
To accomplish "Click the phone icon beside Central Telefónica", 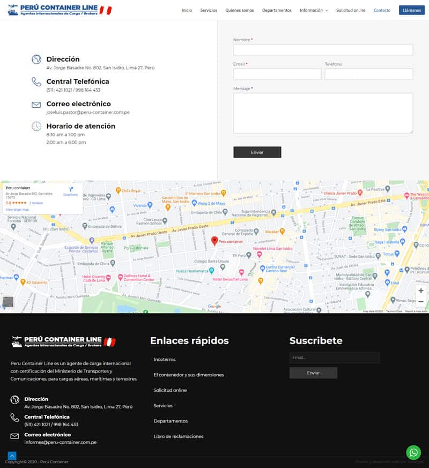I will [36, 81].
